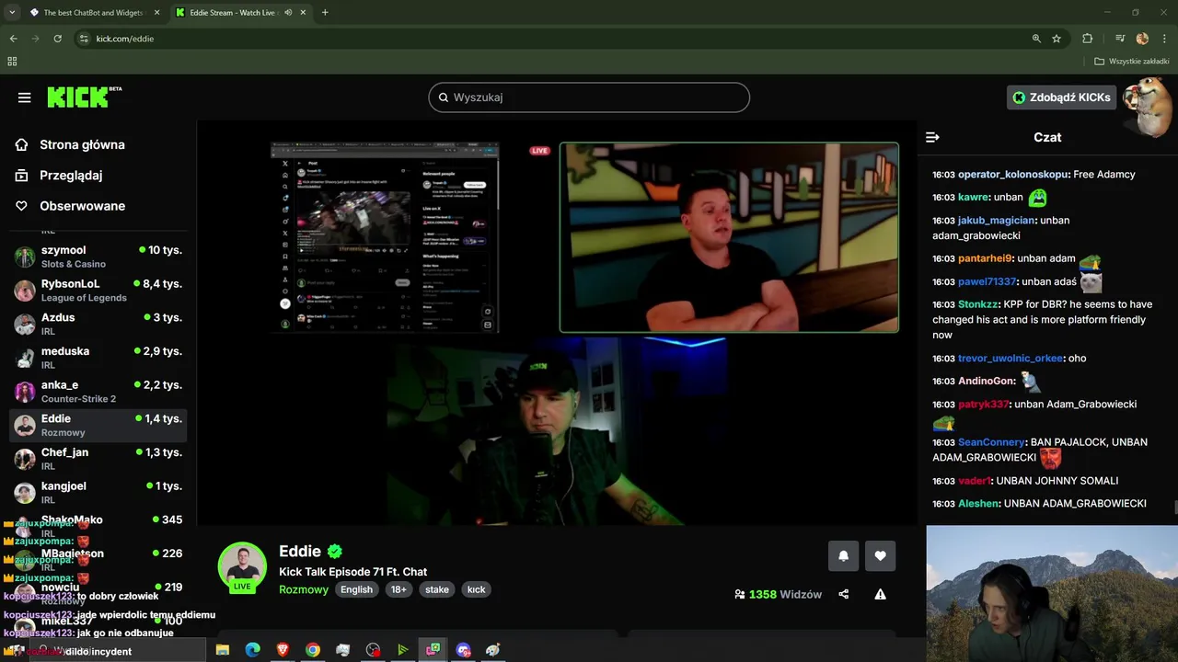Open RybsonLoL channel in sidebar
Viewport: 1178px width, 662px height.
pos(98,291)
